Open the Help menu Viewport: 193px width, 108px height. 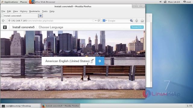point(52,11)
